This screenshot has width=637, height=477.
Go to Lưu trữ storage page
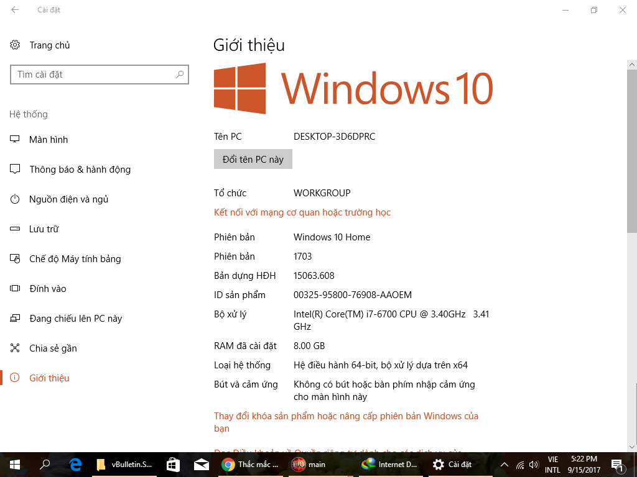pos(44,229)
